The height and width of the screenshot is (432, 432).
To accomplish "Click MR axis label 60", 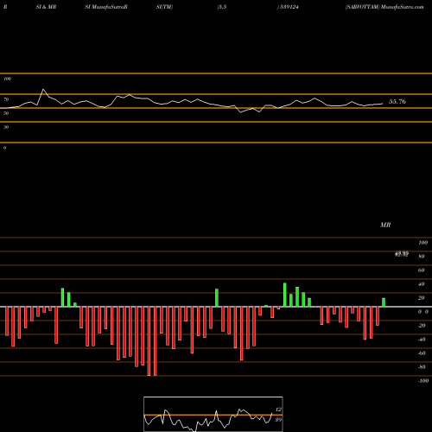I will (422, 270).
